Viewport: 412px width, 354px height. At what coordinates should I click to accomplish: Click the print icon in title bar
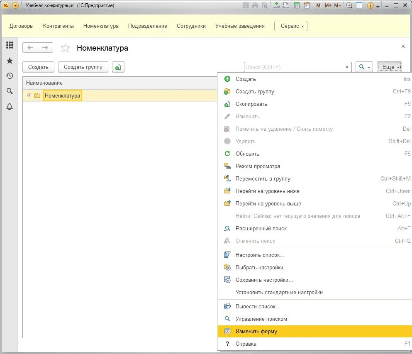[x=255, y=5]
